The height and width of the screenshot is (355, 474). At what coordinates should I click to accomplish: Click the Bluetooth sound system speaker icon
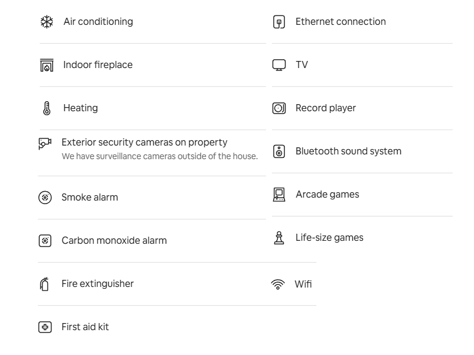(x=278, y=151)
